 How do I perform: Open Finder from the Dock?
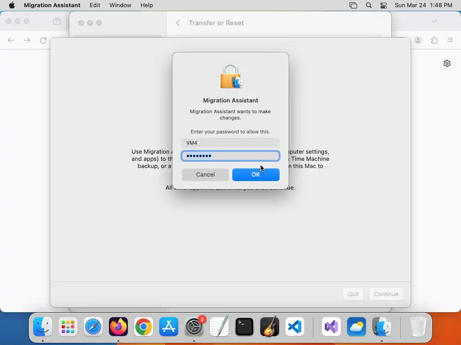pyautogui.click(x=43, y=327)
